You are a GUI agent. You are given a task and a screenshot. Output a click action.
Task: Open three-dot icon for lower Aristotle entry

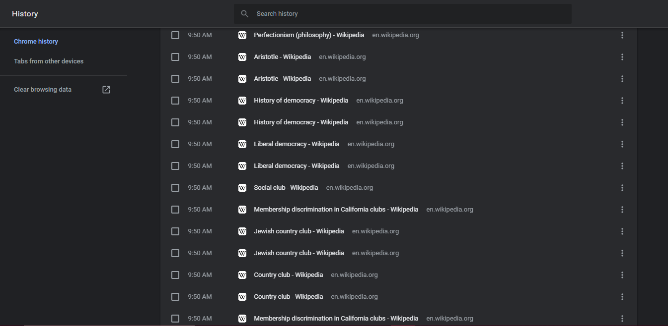click(x=622, y=79)
